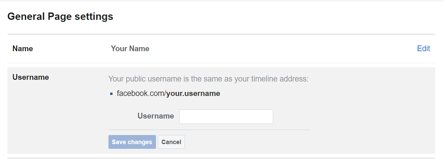444x167 pixels.
Task: Click the "facebook.com/" timeline address prefix
Action: tap(141, 94)
